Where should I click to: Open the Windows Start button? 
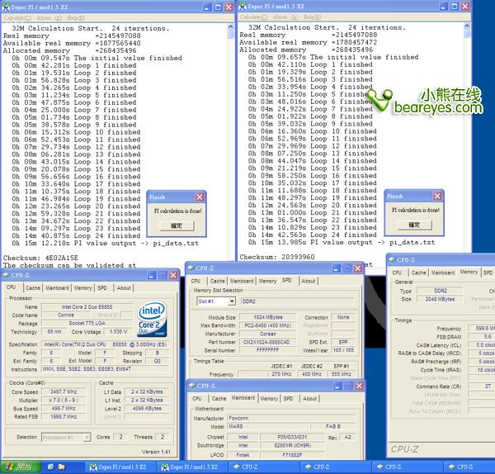(x=21, y=467)
